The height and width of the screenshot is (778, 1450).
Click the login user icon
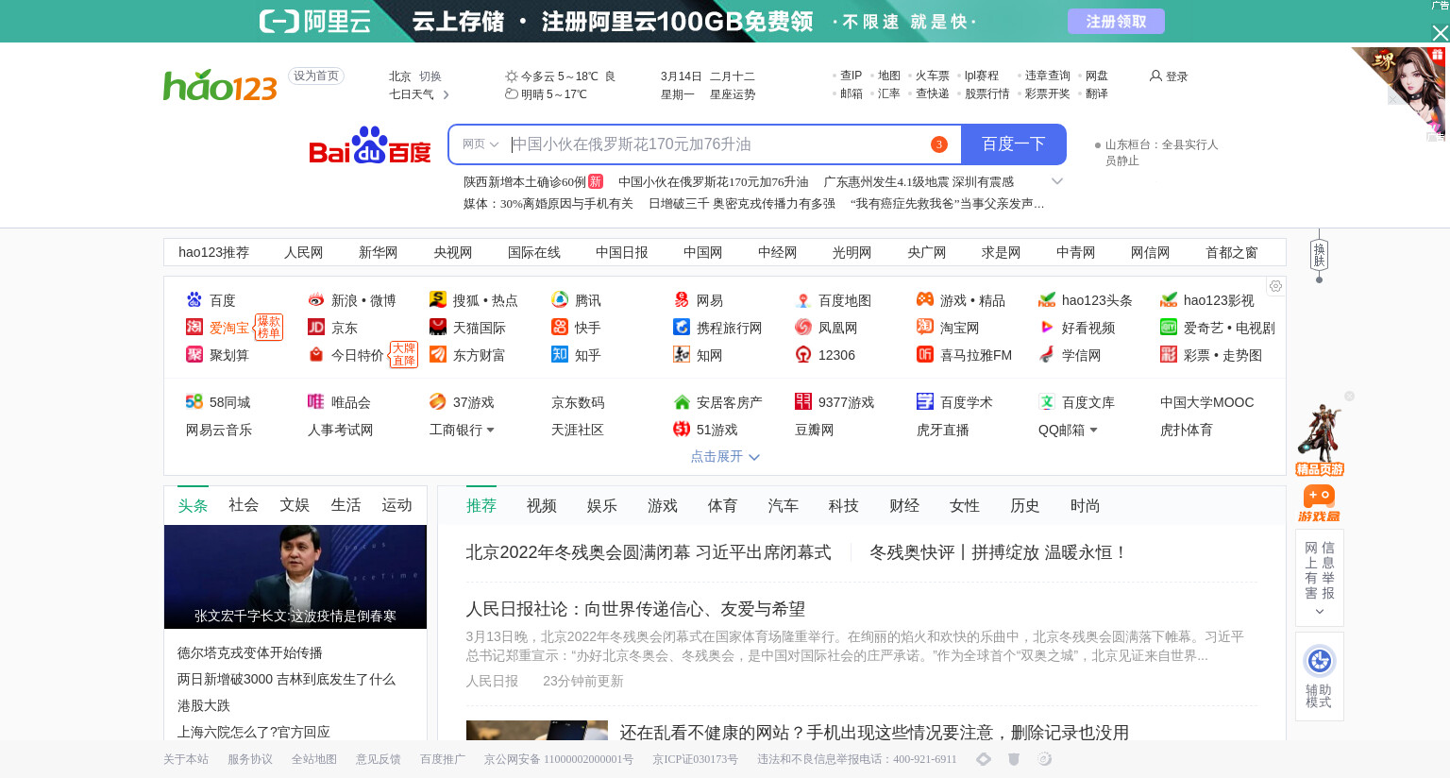click(1155, 76)
